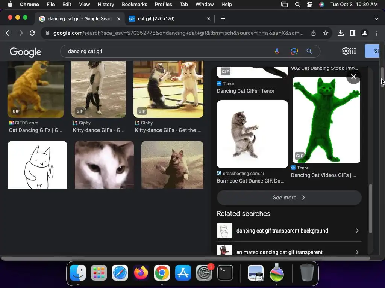
Task: Reload the current page
Action: click(x=32, y=33)
